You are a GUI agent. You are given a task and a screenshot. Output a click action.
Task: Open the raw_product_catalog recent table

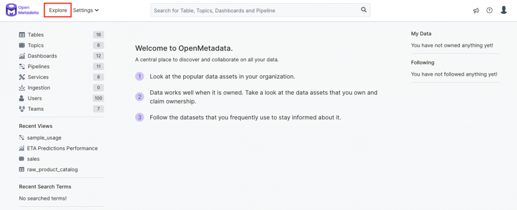tap(52, 170)
